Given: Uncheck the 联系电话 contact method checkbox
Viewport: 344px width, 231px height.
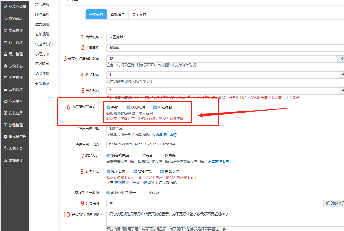Looking at the screenshot, I should 128,107.
